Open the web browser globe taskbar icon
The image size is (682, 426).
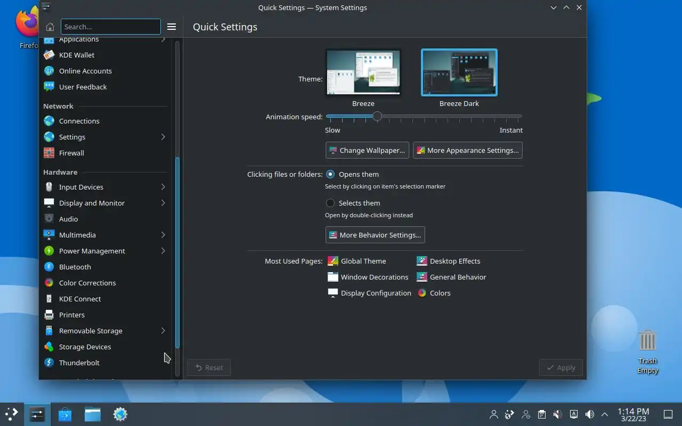[x=120, y=414]
